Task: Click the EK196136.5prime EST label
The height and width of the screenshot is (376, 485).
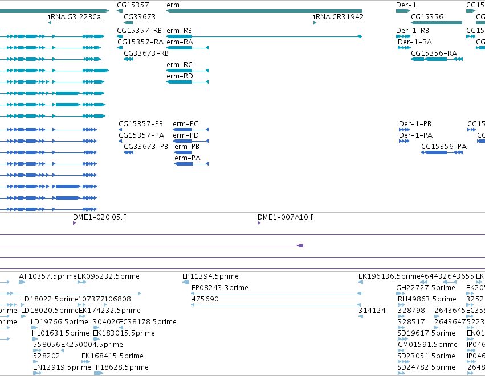Action: click(x=389, y=276)
